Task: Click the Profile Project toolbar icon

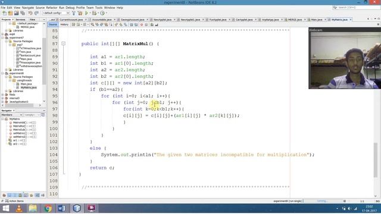Action: click(x=102, y=13)
